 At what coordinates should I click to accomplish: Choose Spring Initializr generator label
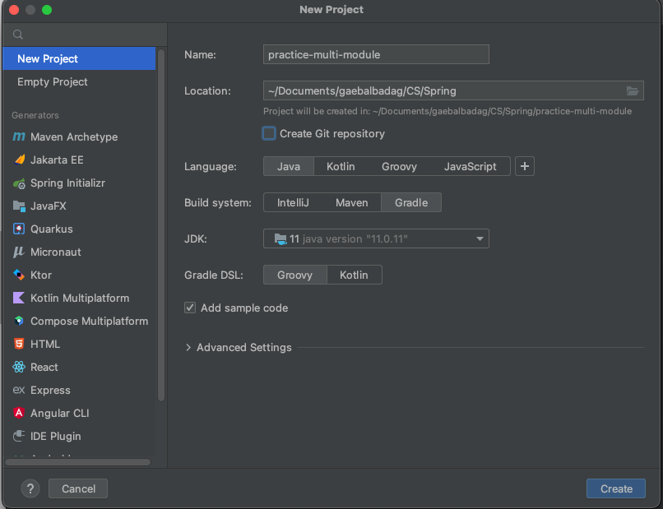click(67, 183)
